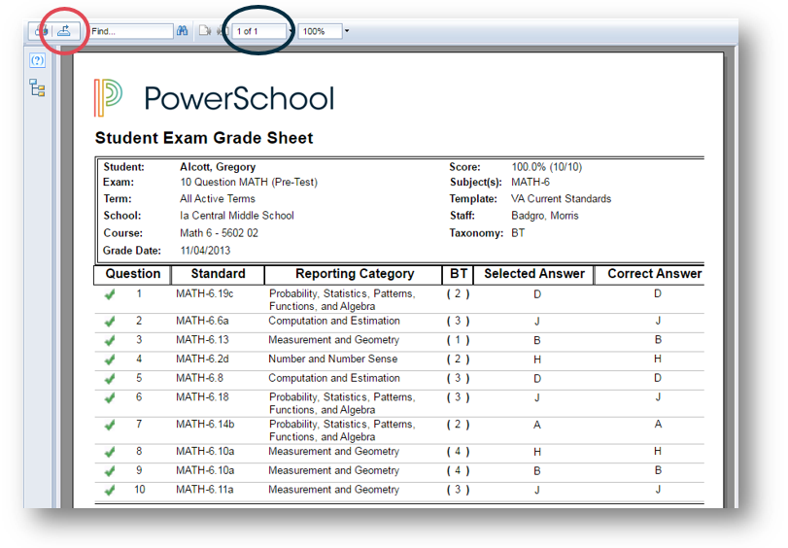Click in the Find text field
Image resolution: width=788 pixels, height=548 pixels.
point(131,31)
